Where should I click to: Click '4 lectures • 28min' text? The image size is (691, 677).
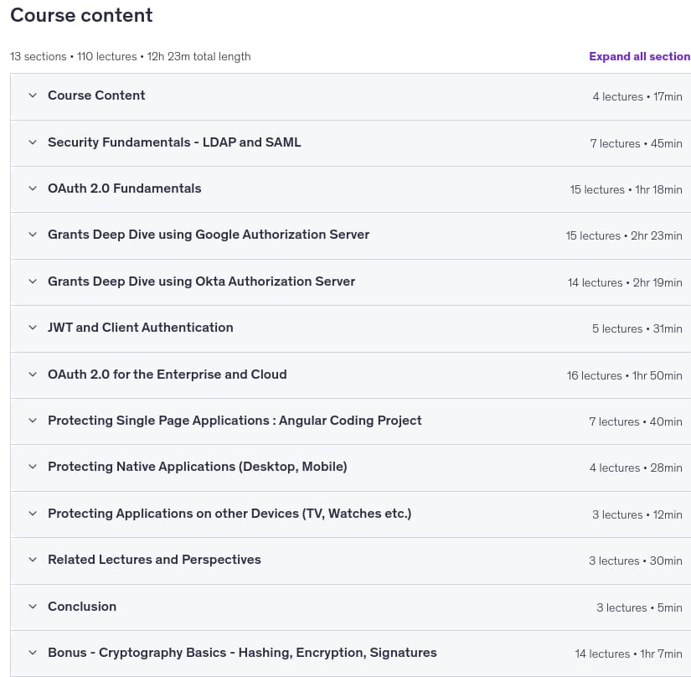click(636, 468)
